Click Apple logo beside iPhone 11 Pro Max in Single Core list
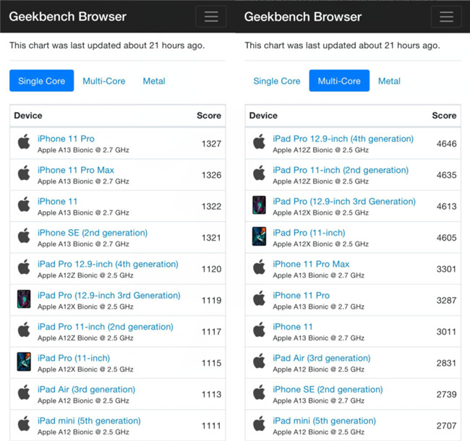Viewport: 470px width, 441px height. point(24,173)
